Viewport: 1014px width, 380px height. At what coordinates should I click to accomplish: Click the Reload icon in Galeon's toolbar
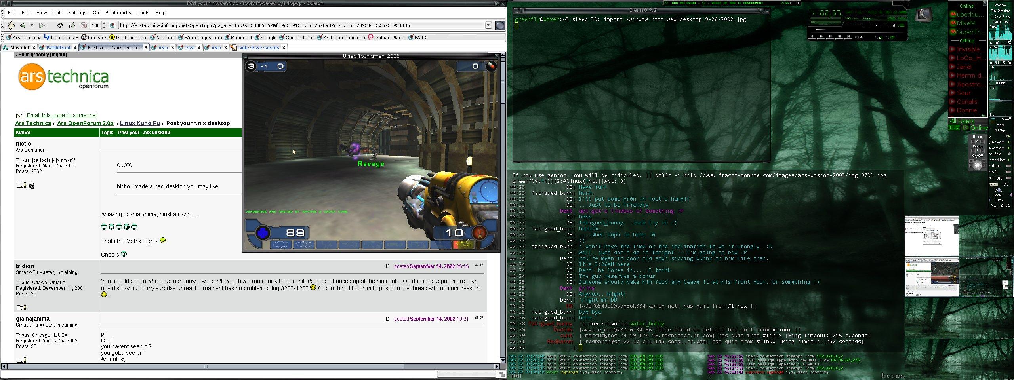click(x=60, y=25)
